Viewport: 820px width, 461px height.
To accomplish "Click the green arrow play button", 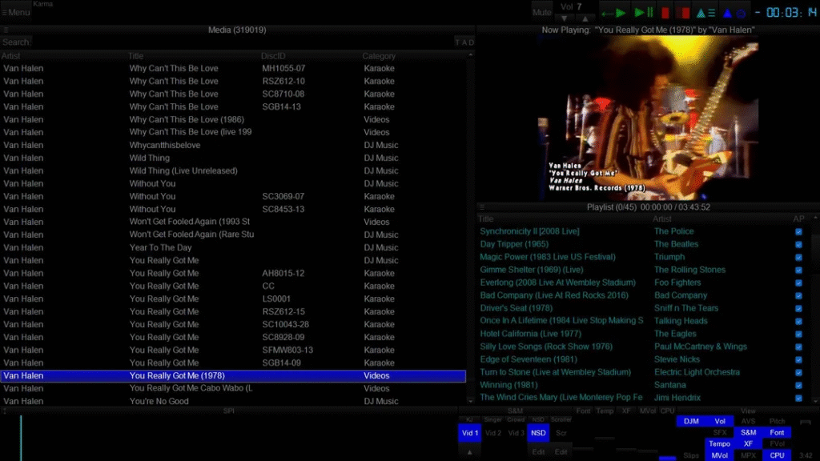I will click(614, 13).
